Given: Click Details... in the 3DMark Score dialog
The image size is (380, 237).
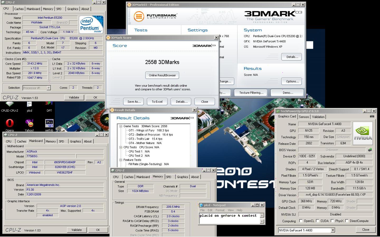Looking at the screenshot, I should (x=182, y=102).
